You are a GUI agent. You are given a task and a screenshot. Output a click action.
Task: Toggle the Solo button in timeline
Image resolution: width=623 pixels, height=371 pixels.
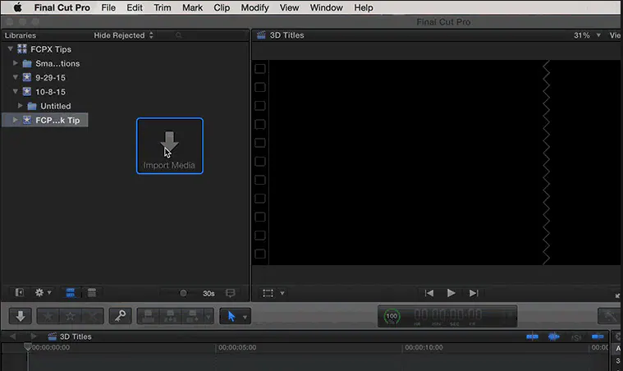click(576, 337)
